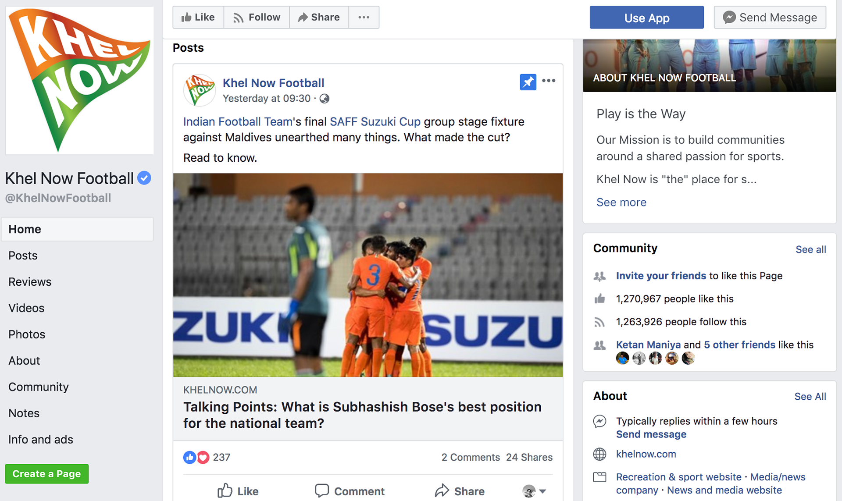Expand the See more description text

(x=621, y=202)
